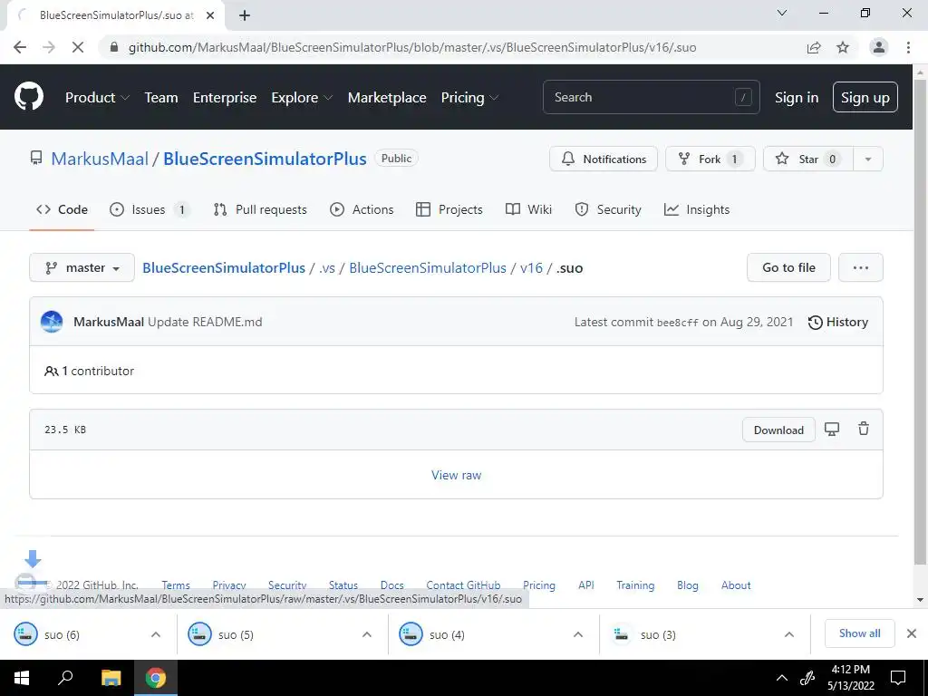Click the Notifications button
The image size is (928, 696).
(x=603, y=159)
